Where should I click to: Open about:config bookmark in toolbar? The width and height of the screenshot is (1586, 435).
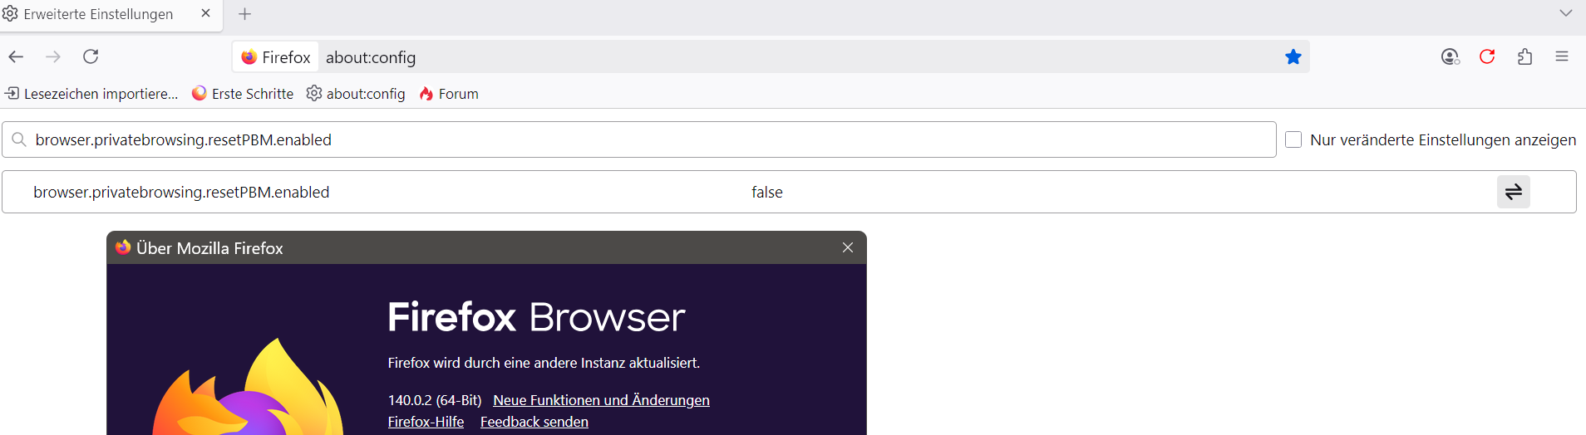[x=356, y=94]
